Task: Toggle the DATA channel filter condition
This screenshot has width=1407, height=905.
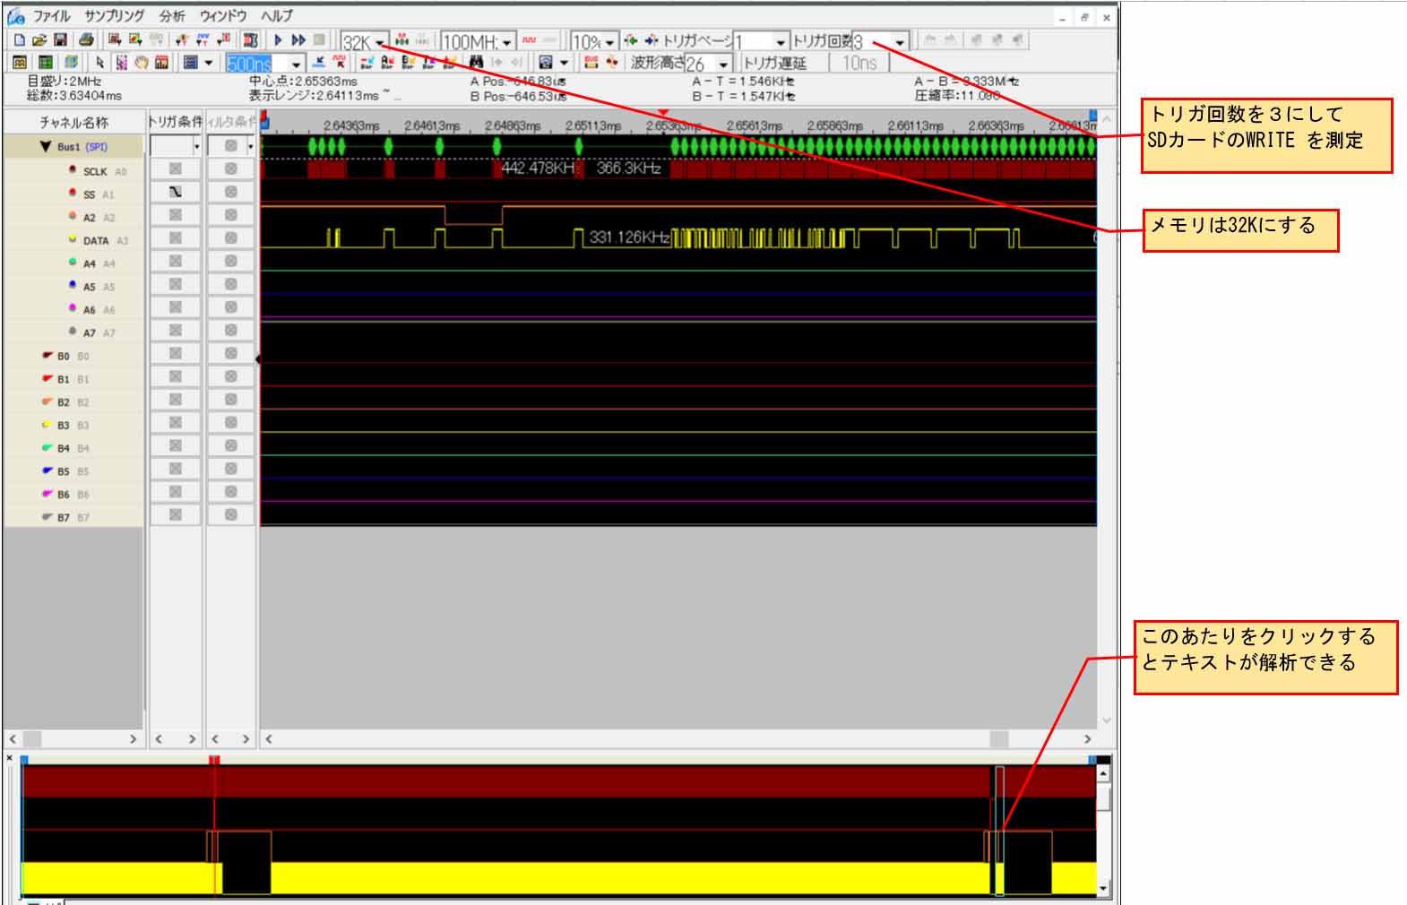Action: (x=231, y=239)
